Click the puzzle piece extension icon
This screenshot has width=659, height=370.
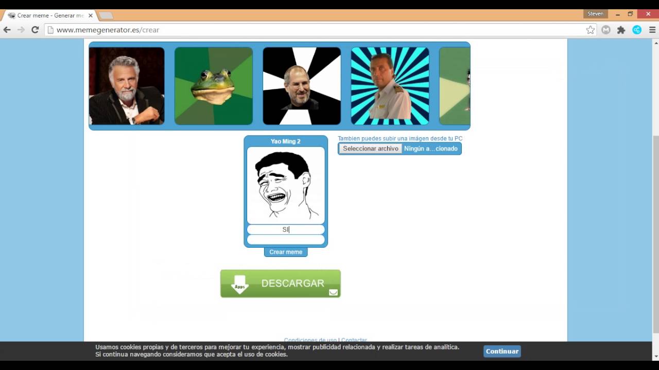pos(621,30)
